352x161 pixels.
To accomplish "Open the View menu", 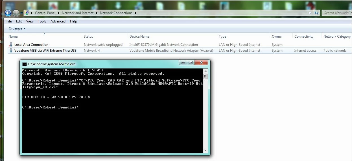I will point(30,21).
